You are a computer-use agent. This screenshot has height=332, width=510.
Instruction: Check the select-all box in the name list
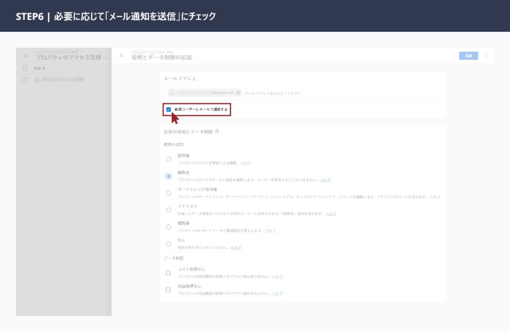pos(24,68)
